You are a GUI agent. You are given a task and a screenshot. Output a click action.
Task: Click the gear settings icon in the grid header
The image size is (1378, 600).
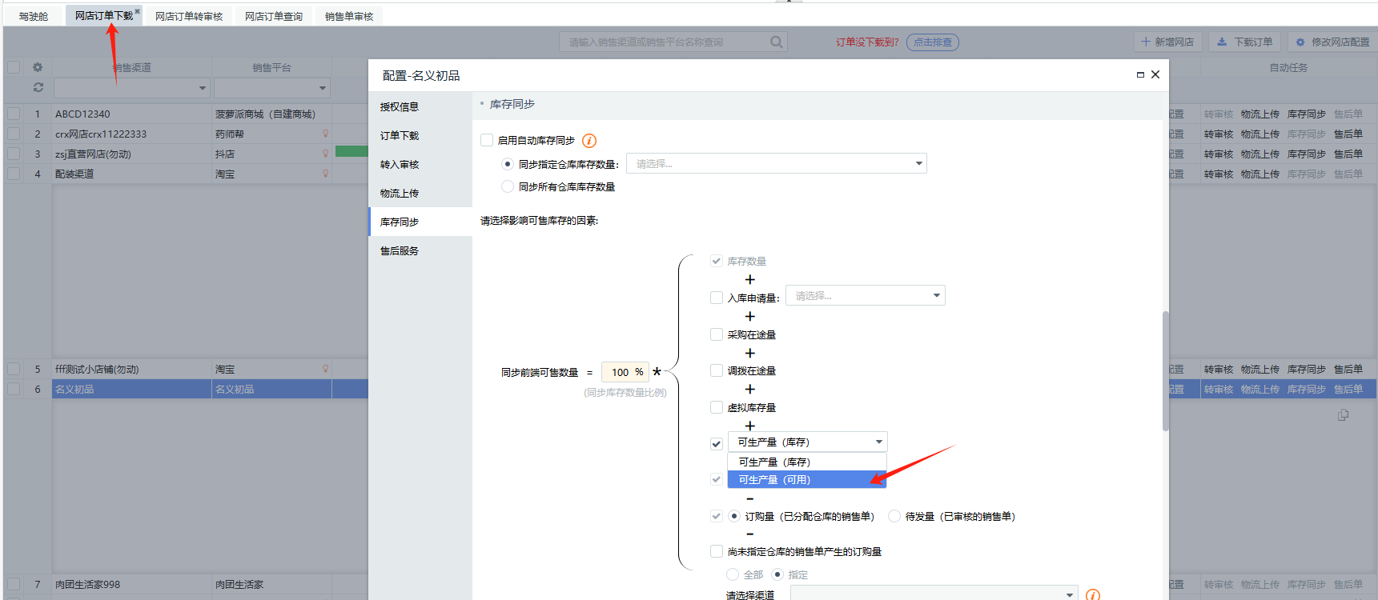pos(37,68)
